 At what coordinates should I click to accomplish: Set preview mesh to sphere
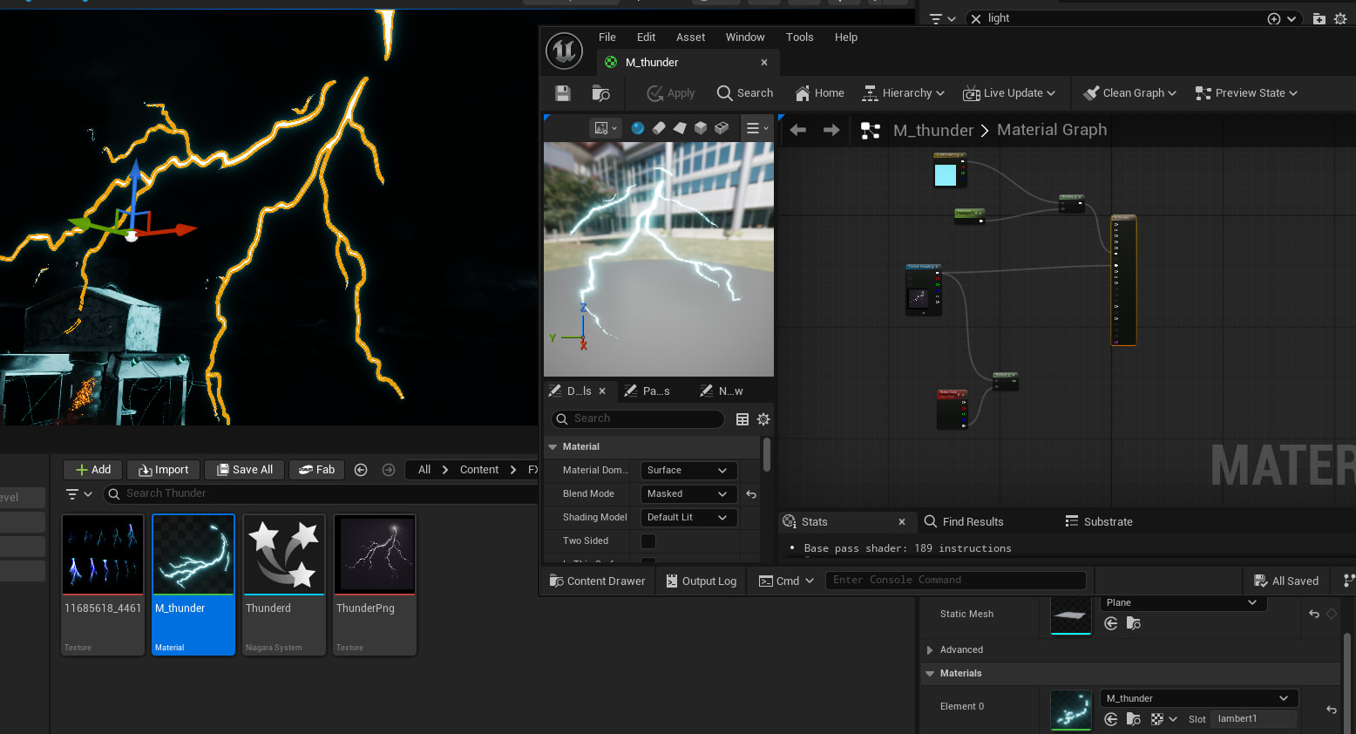click(x=638, y=128)
